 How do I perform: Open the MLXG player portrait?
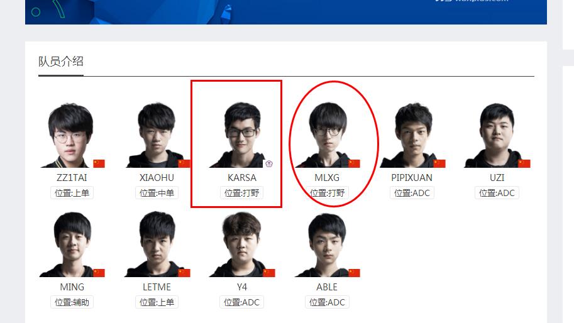(x=327, y=135)
